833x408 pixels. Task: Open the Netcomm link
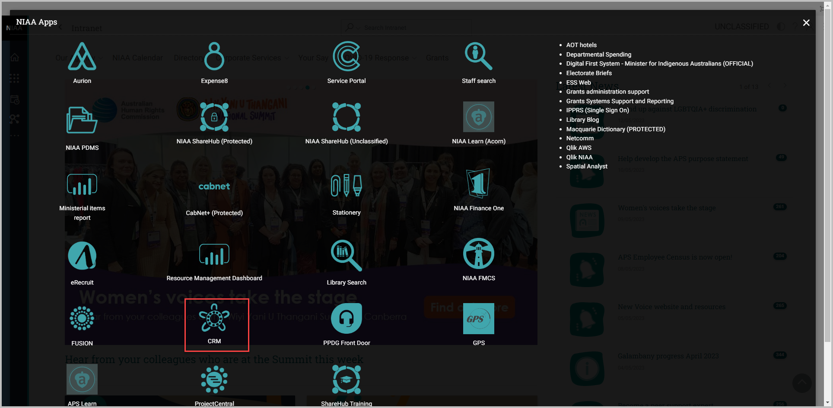coord(580,138)
